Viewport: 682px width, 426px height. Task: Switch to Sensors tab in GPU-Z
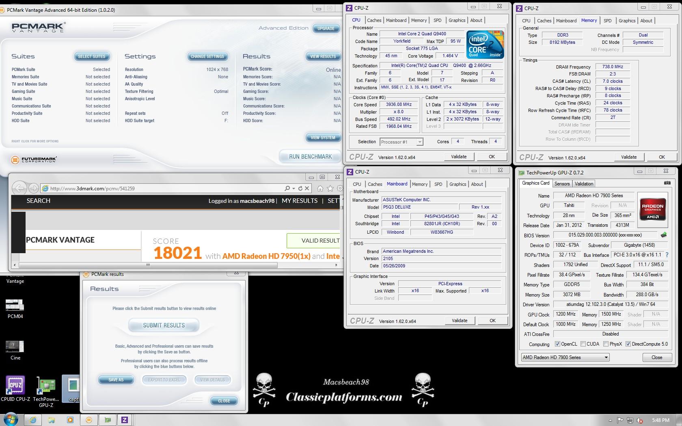(562, 184)
